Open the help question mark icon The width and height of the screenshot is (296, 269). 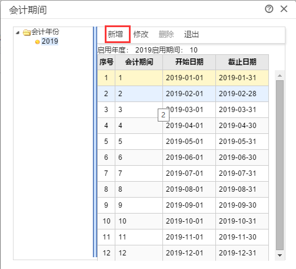coord(269,9)
